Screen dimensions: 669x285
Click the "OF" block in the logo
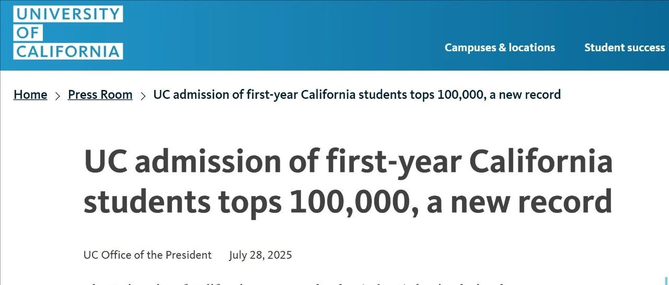(28, 32)
